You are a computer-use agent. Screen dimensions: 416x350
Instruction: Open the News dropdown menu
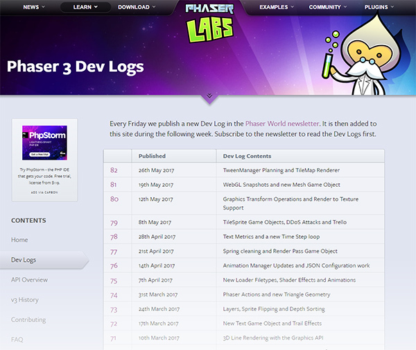pos(34,7)
